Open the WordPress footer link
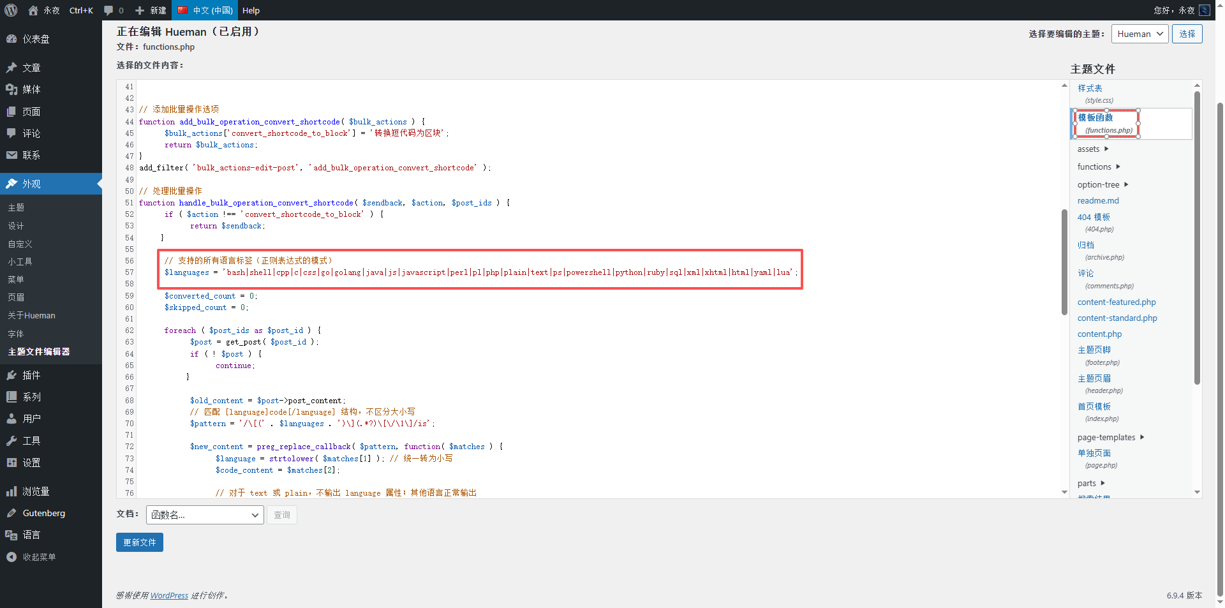The width and height of the screenshot is (1225, 608). (x=169, y=595)
